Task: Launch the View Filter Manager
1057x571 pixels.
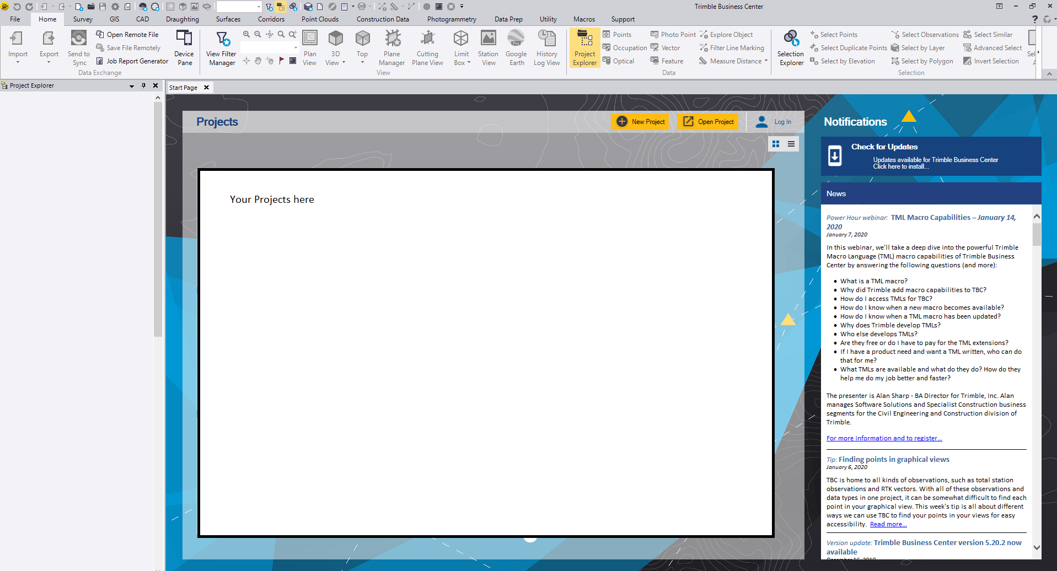Action: point(222,48)
